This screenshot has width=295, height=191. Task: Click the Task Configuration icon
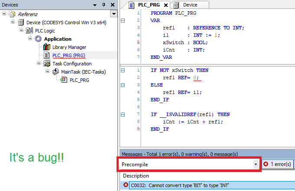click(x=47, y=64)
